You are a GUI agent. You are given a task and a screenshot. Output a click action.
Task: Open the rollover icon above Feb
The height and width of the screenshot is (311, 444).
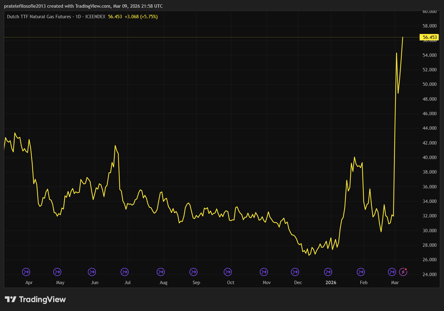pos(361,272)
